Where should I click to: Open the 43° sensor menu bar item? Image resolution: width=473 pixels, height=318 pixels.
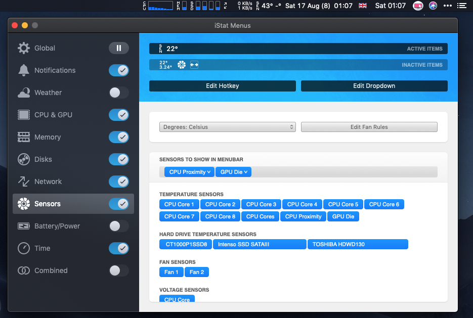click(269, 6)
